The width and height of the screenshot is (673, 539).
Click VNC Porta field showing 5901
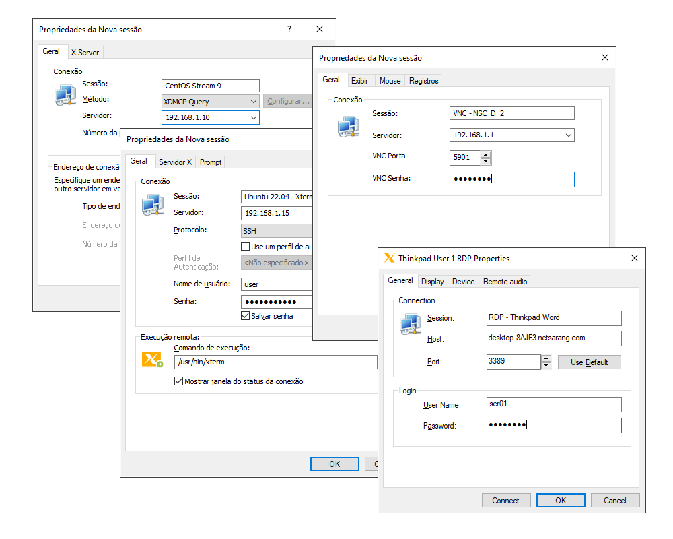click(x=465, y=158)
